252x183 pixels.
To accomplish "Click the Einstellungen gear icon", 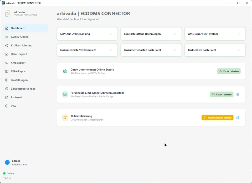I will [7, 80].
